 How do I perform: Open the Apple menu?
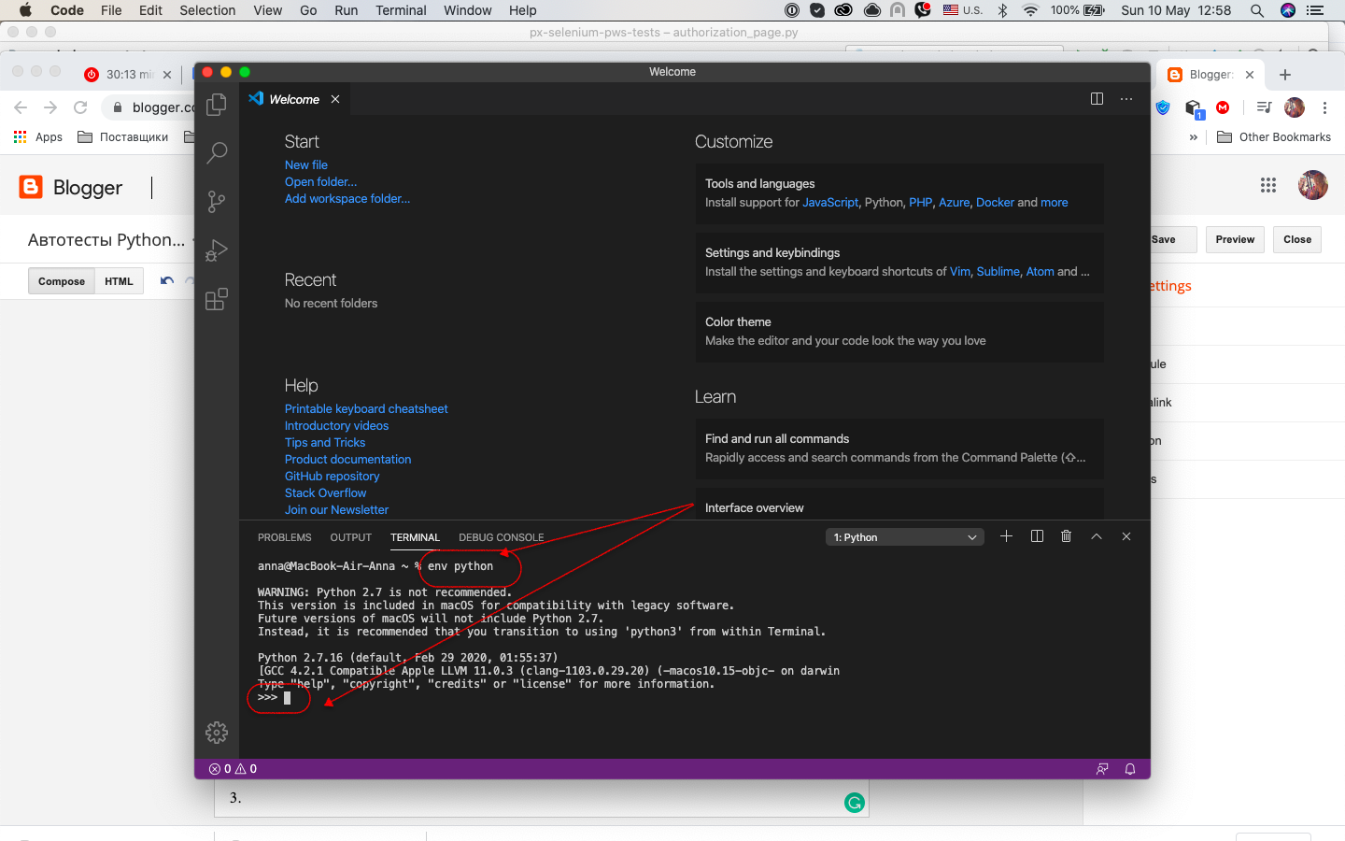pyautogui.click(x=25, y=10)
